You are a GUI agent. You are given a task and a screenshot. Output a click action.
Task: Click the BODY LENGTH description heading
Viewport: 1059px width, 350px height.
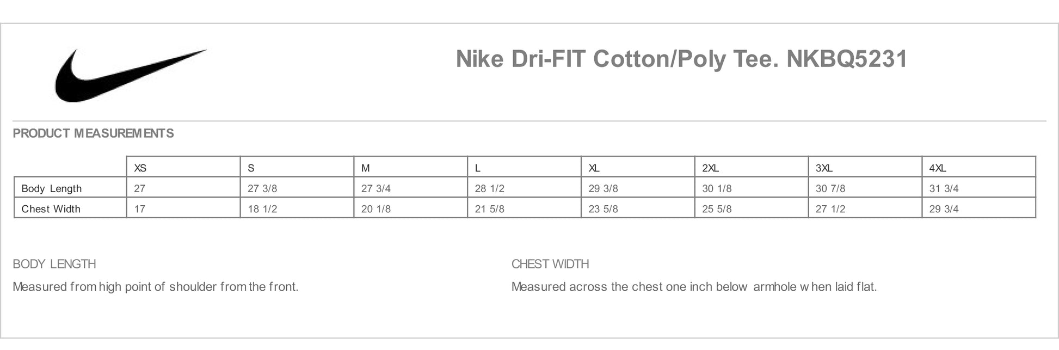pyautogui.click(x=54, y=264)
